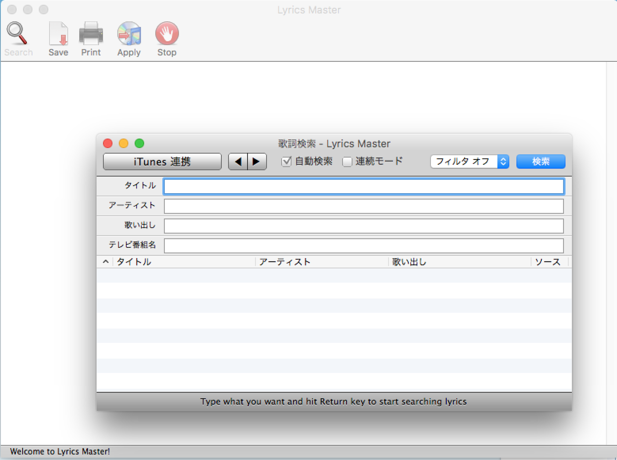
Task: Click the Stop hand icon
Action: pyautogui.click(x=167, y=34)
